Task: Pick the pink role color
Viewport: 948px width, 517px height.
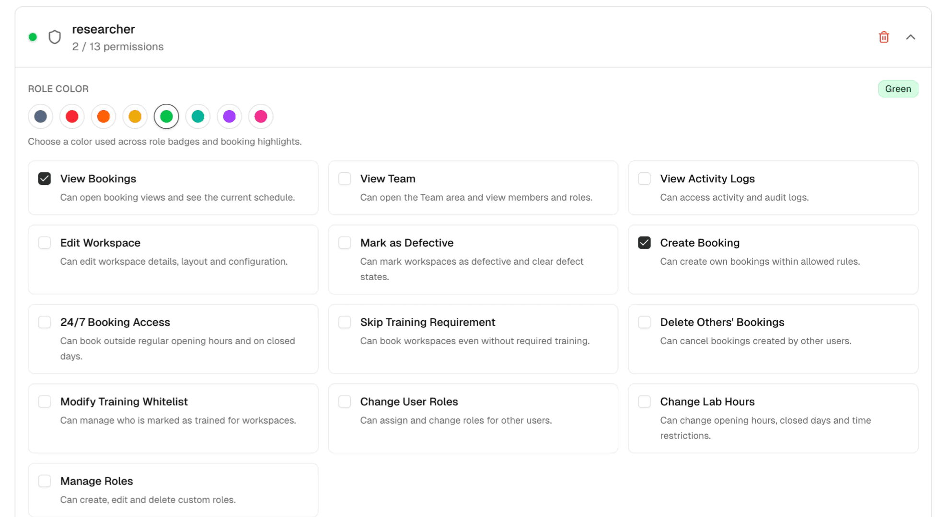Action: [261, 116]
